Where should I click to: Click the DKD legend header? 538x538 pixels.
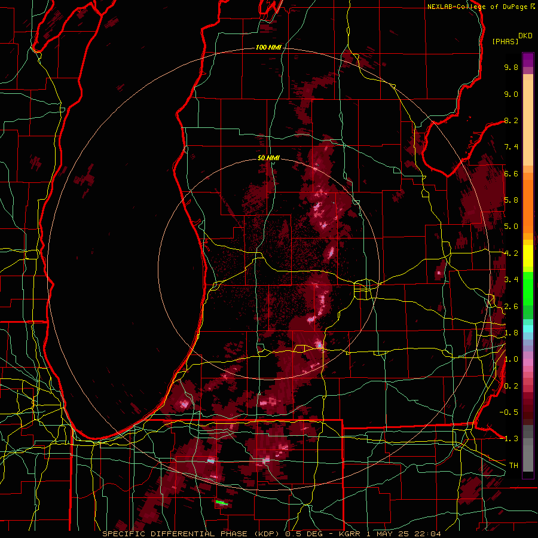[x=525, y=36]
